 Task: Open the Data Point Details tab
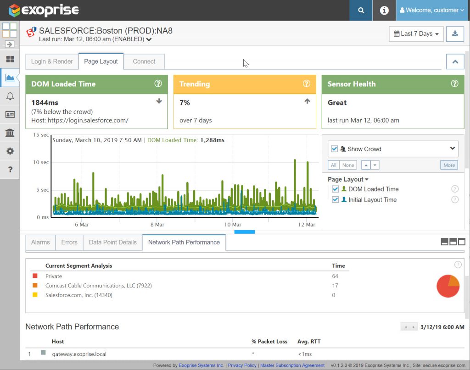(113, 242)
